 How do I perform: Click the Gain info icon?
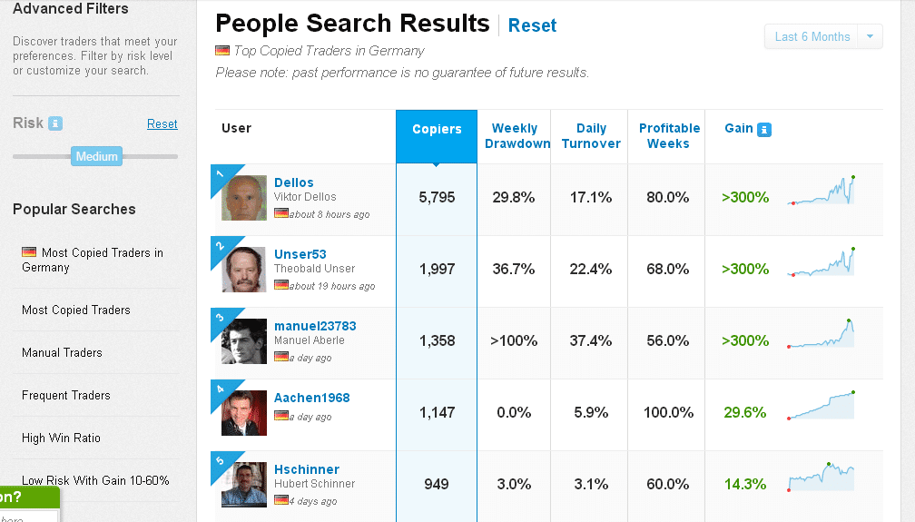[x=764, y=129]
